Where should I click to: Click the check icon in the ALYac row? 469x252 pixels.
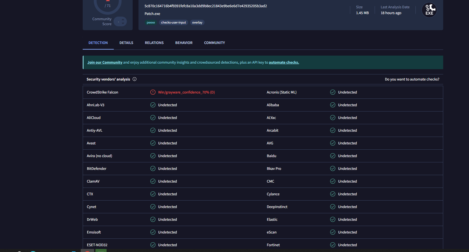click(x=333, y=118)
